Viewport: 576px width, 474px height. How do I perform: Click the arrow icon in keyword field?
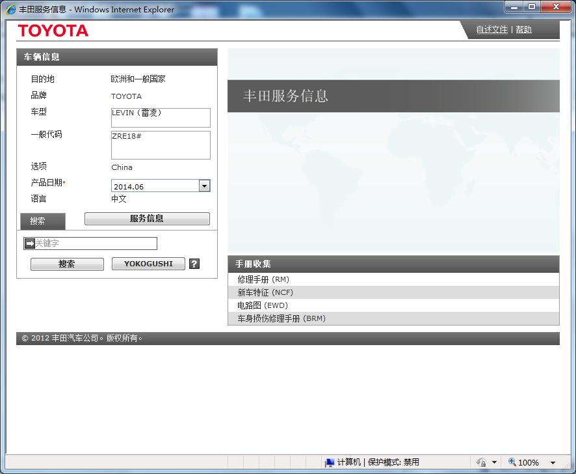tap(30, 244)
